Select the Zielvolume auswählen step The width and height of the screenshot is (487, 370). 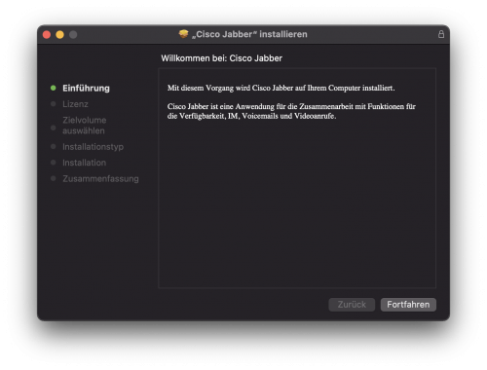click(85, 126)
